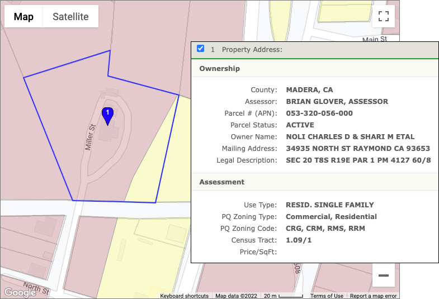This screenshot has width=439, height=299.
Task: Click the Miller St label on map
Action: click(88, 137)
